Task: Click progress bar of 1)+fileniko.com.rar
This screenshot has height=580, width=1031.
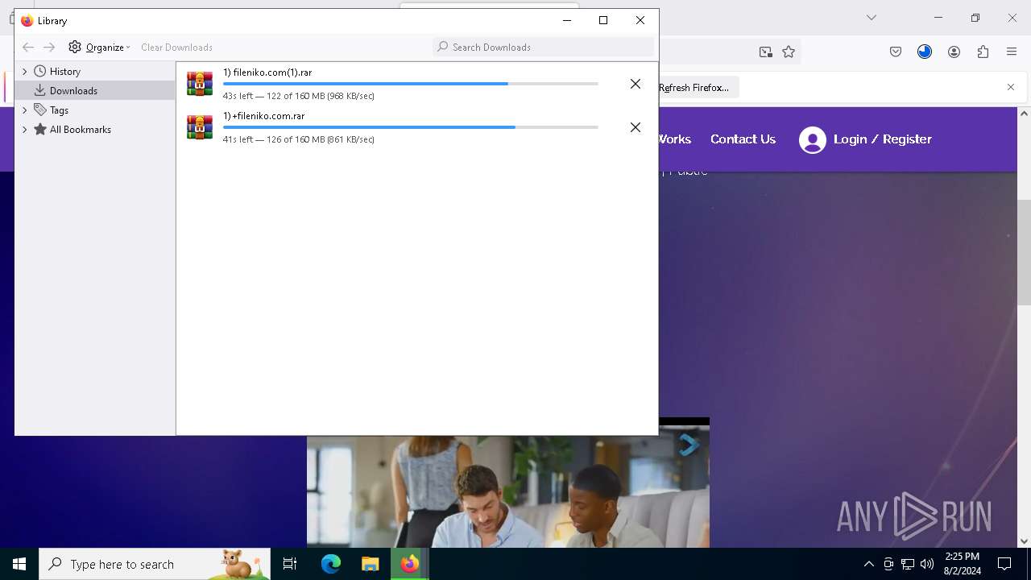Action: click(410, 127)
